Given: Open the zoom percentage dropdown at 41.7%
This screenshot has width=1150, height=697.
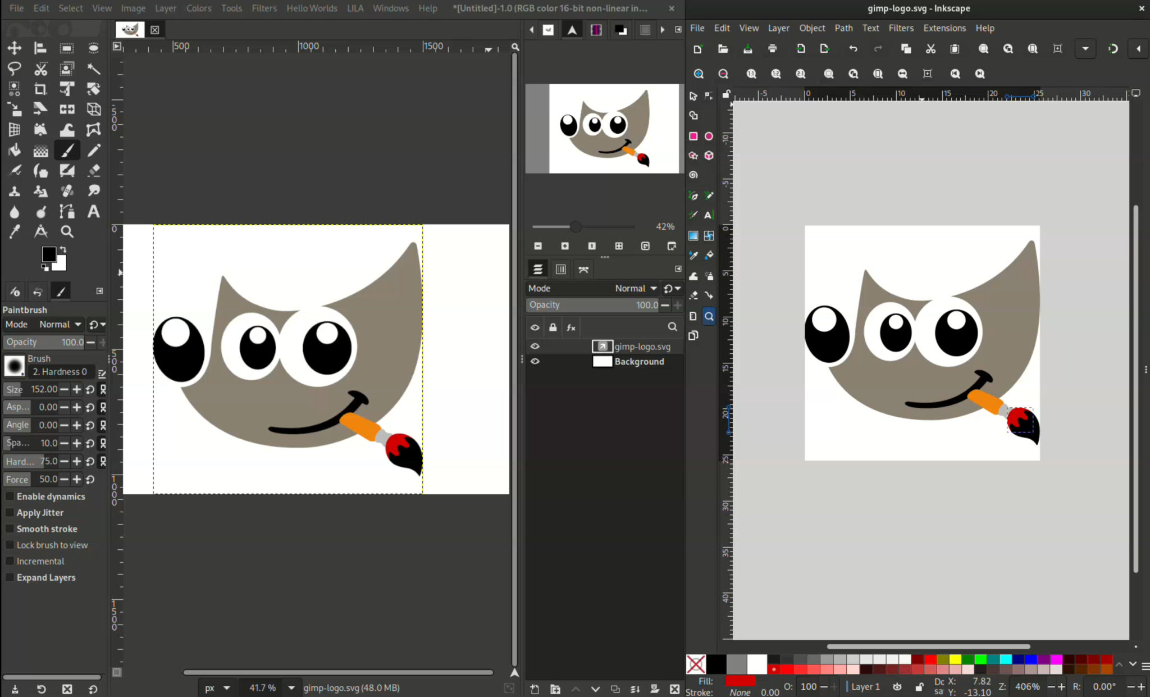Looking at the screenshot, I should pos(290,687).
